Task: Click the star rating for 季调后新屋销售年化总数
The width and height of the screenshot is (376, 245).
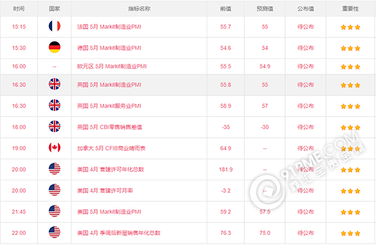Action: coord(350,233)
